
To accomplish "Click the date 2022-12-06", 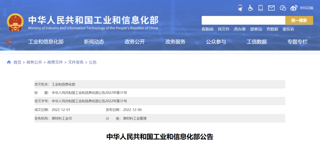I will click(x=132, y=110).
